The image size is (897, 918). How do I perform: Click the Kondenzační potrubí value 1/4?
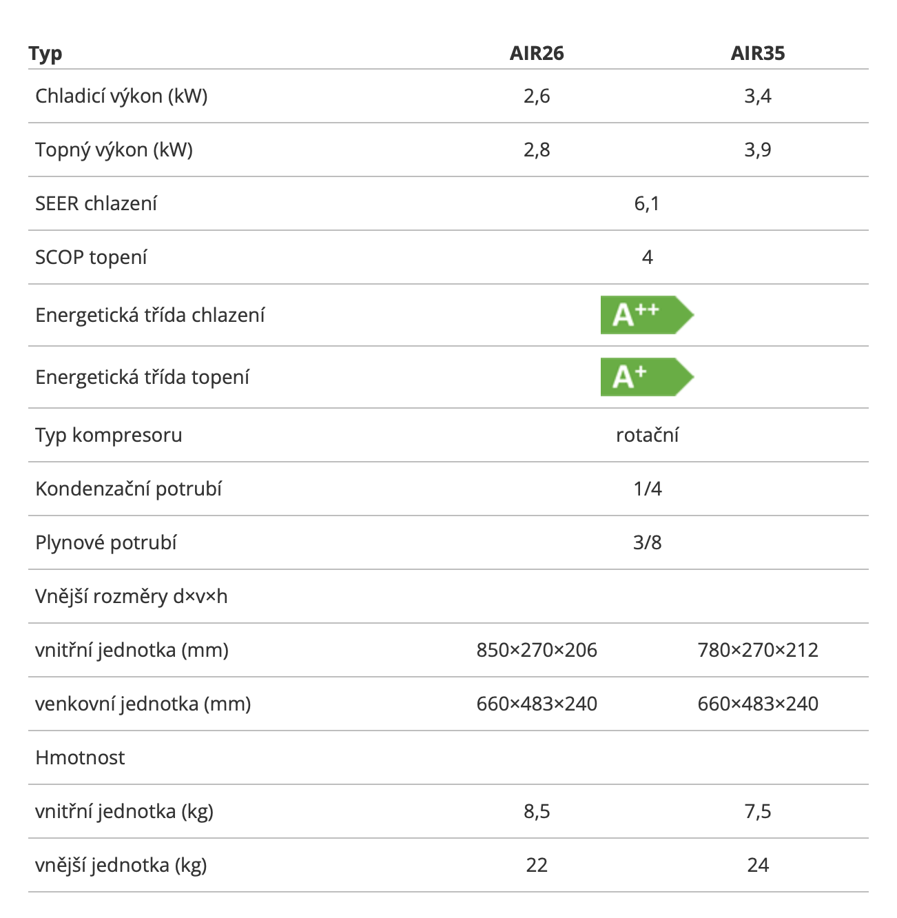point(647,489)
